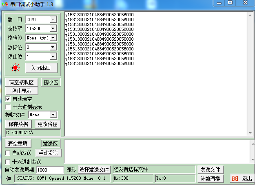This screenshot has height=185, width=255.
Task: Open the 接收文件 dropdown
Action: pos(53,115)
